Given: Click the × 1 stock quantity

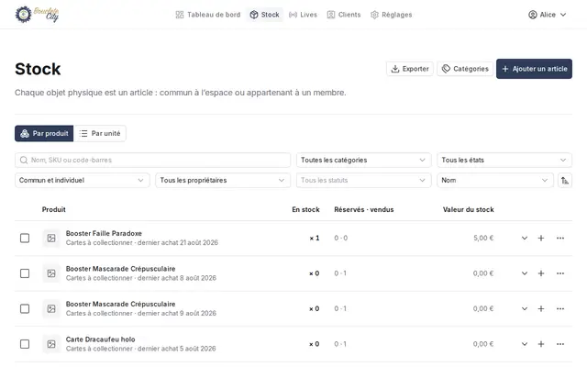Looking at the screenshot, I should pyautogui.click(x=315, y=239).
